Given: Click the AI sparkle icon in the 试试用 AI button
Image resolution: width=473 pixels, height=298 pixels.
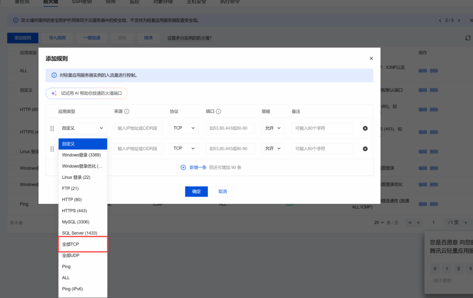Looking at the screenshot, I should click(x=54, y=93).
